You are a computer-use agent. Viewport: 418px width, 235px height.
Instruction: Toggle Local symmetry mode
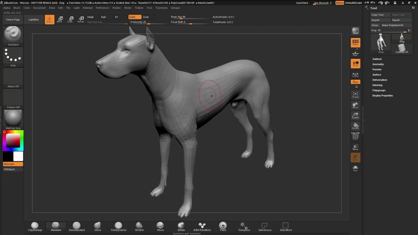click(x=355, y=64)
